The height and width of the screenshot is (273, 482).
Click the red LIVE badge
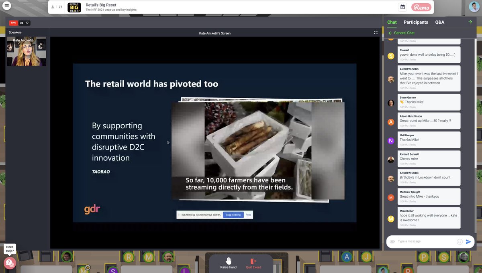pos(14,23)
